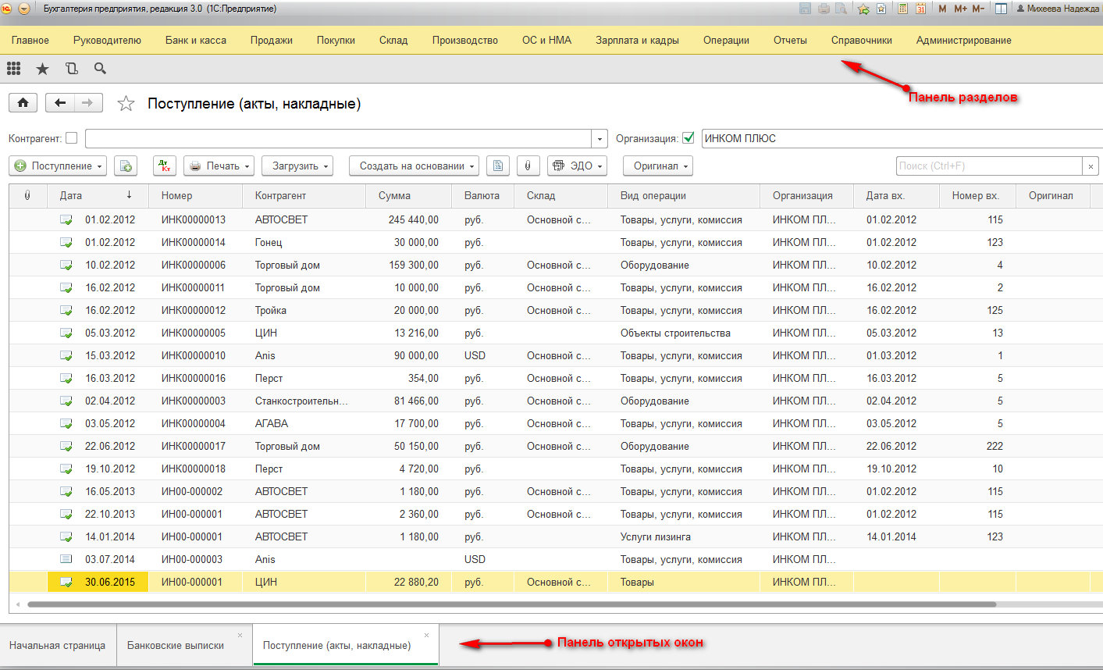Navigate back with left arrow
1103x670 pixels.
pos(60,103)
